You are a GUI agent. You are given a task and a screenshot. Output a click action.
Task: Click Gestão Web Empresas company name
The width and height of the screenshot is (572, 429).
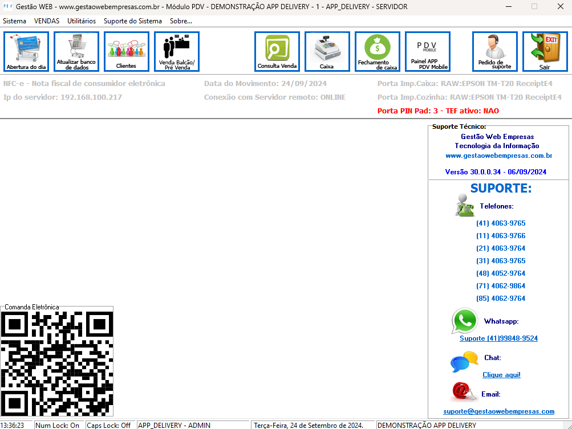pos(497,137)
